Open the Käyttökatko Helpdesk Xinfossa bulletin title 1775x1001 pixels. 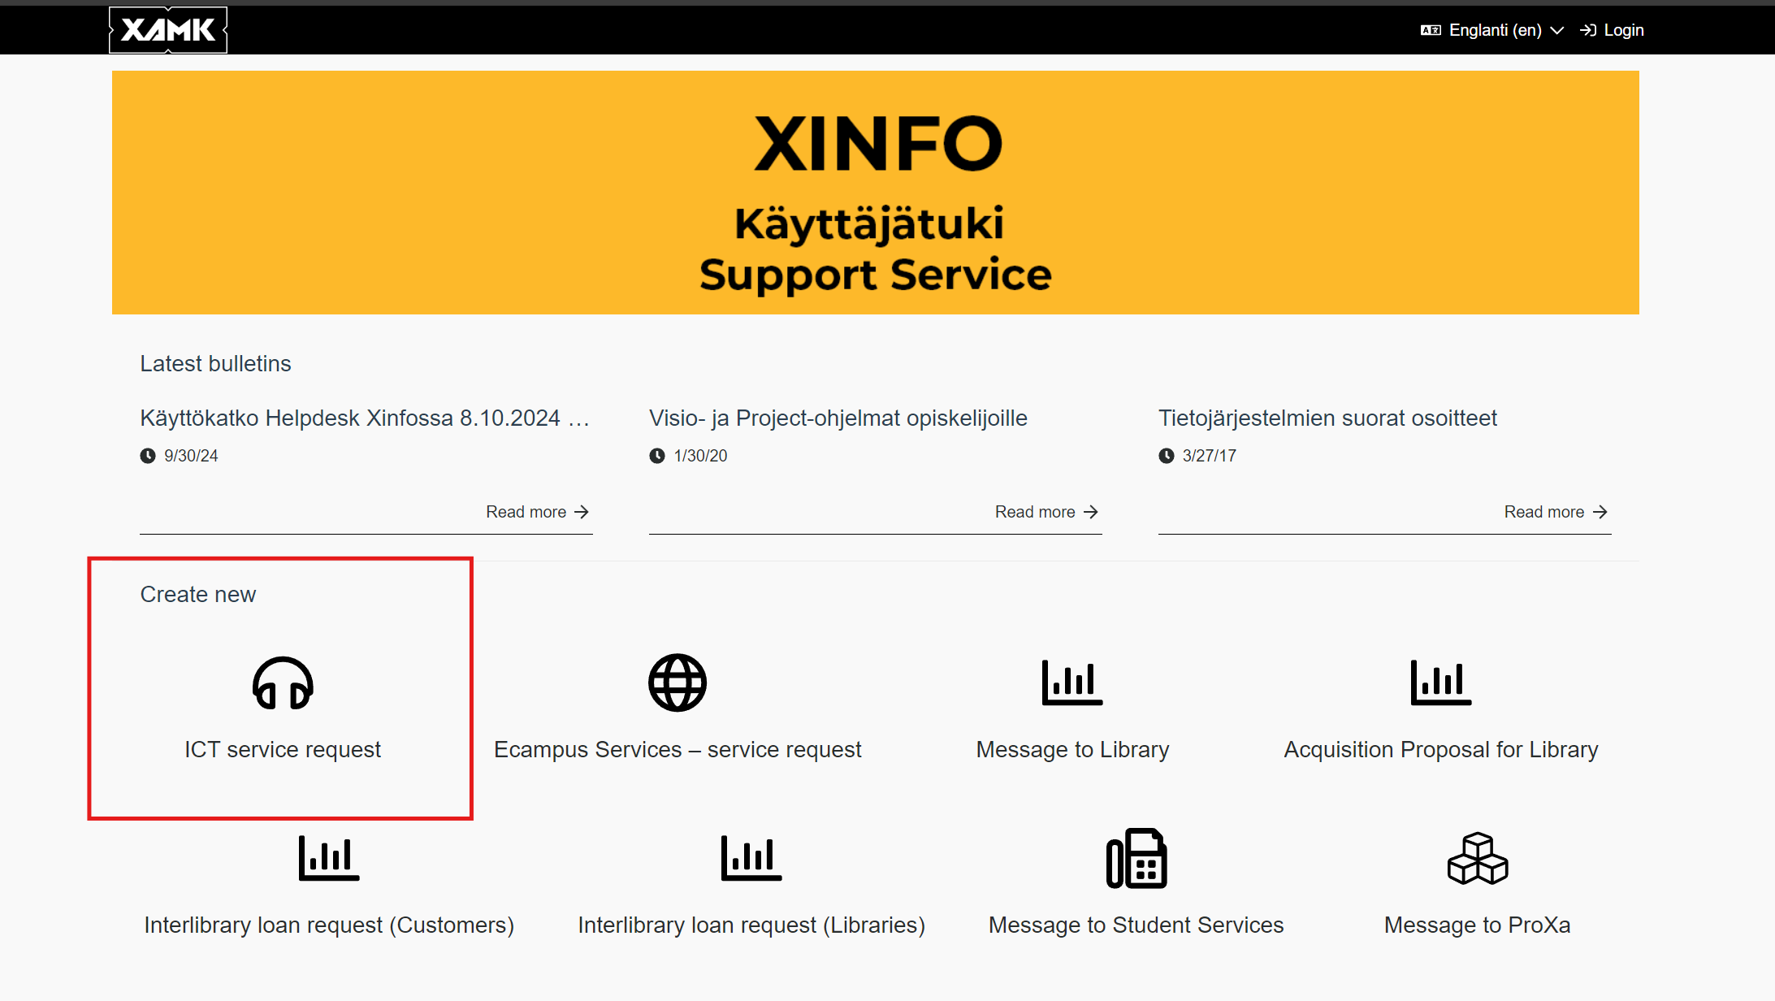pyautogui.click(x=364, y=418)
